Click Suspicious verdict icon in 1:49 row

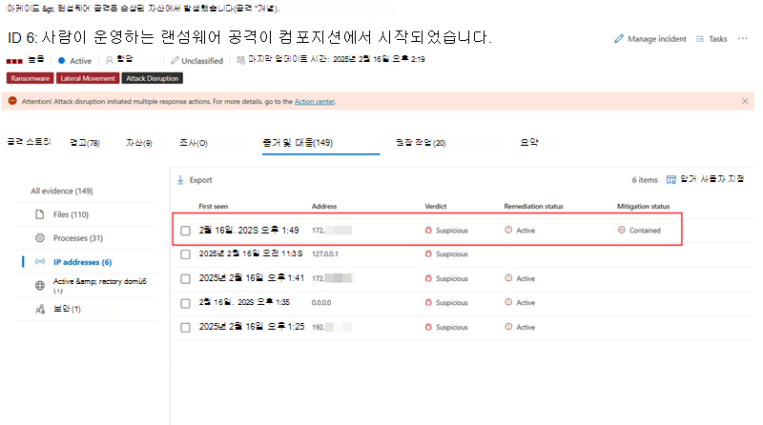coord(428,230)
